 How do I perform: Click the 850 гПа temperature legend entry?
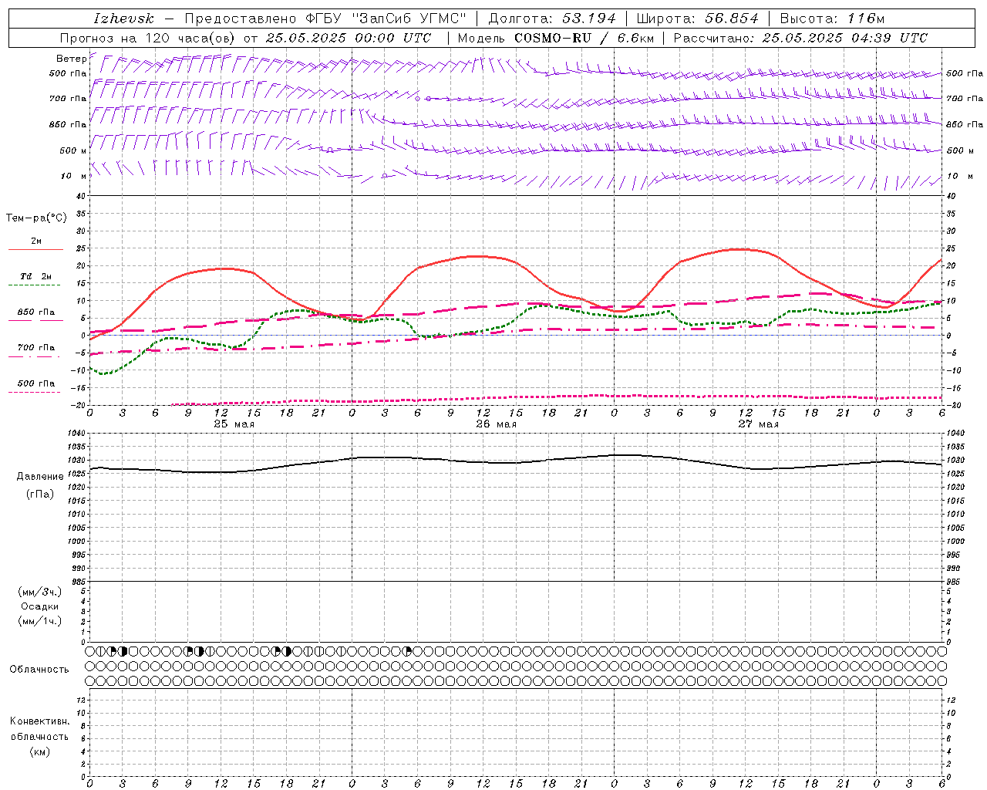click(35, 312)
